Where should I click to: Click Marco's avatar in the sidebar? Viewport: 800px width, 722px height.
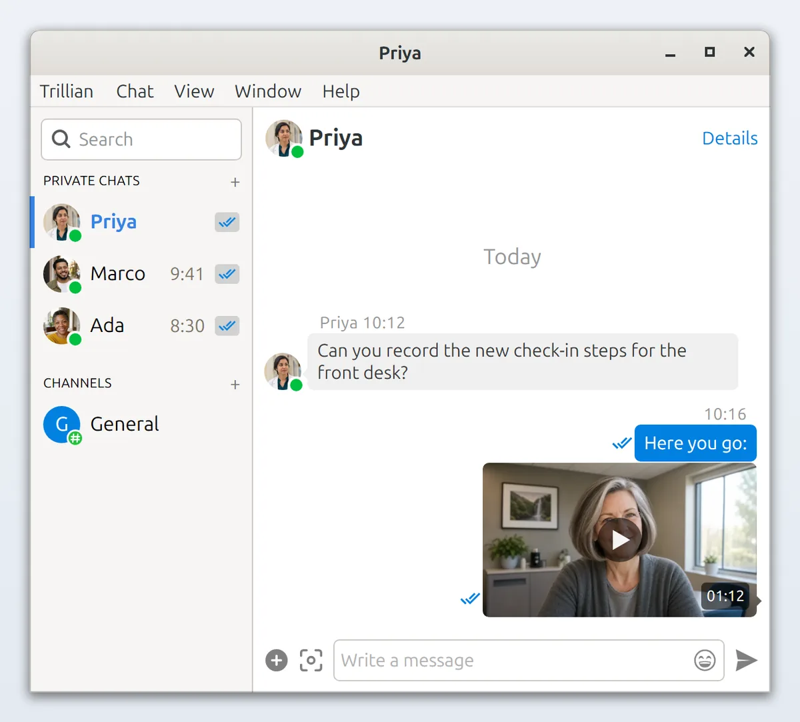(x=62, y=274)
